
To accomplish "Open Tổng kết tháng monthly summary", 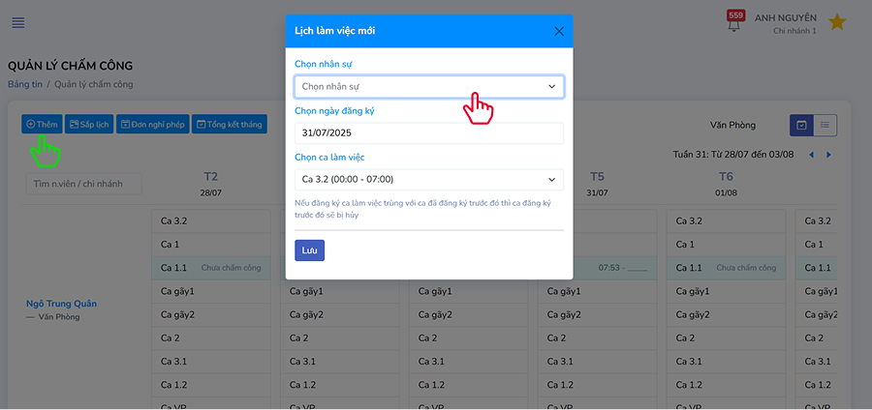I will (229, 125).
